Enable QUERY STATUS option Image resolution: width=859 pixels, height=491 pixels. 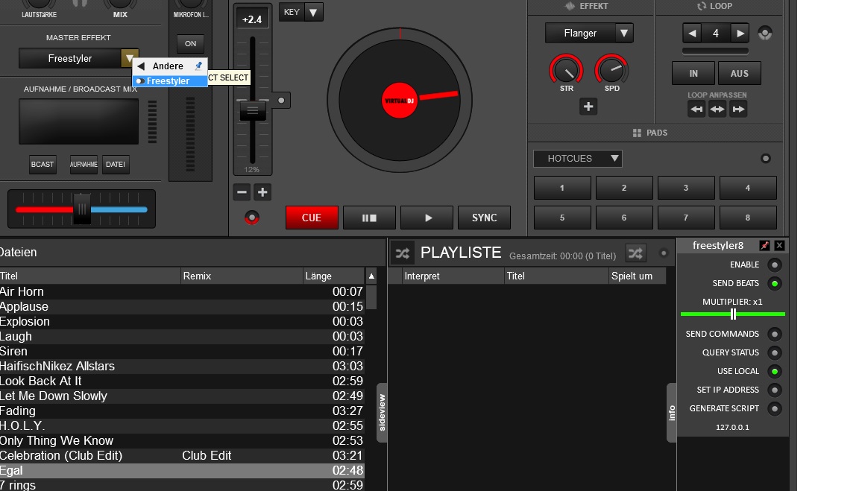tap(775, 352)
